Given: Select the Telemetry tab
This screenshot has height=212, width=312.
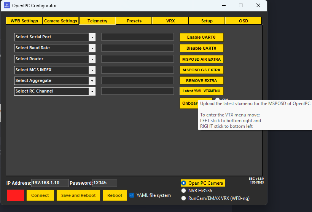Looking at the screenshot, I should point(97,21).
